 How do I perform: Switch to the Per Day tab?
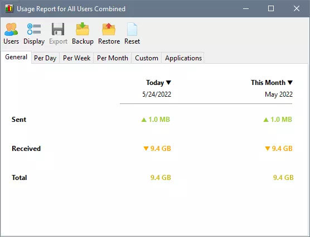pos(45,58)
